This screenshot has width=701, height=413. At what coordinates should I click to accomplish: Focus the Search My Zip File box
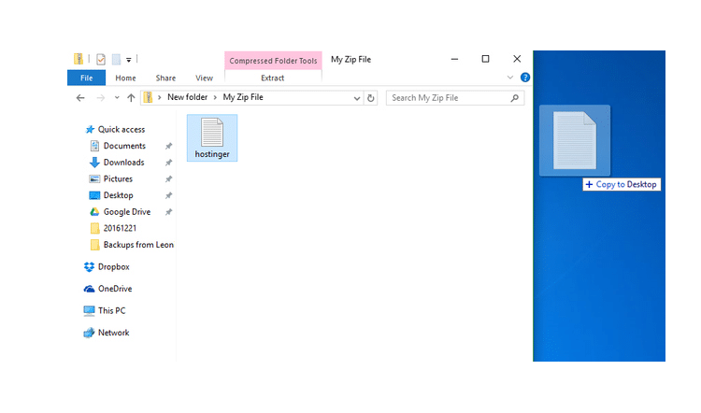(455, 98)
